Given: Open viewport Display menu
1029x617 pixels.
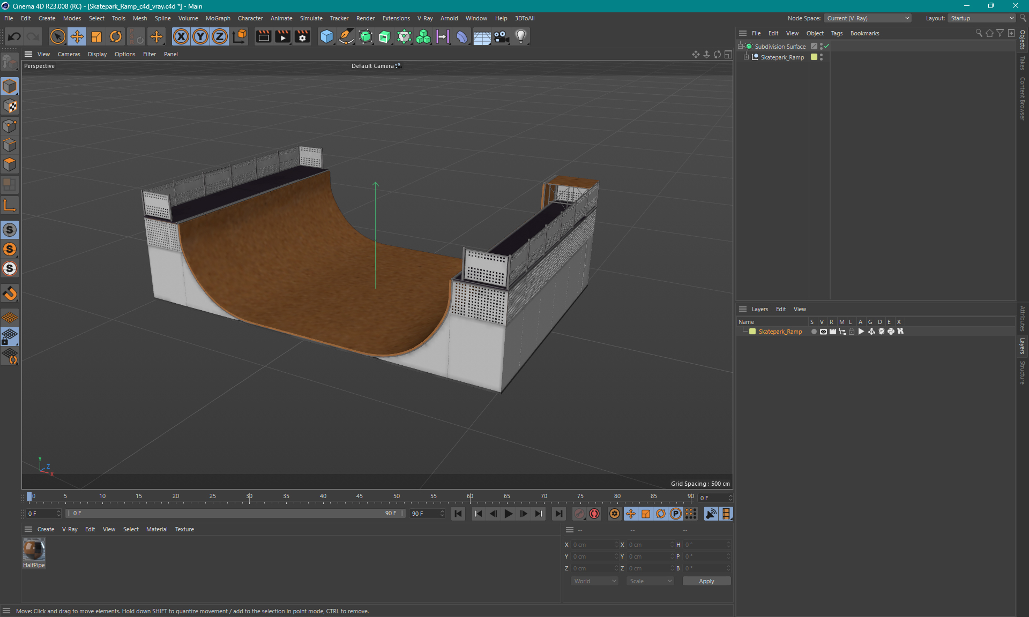Looking at the screenshot, I should point(97,54).
